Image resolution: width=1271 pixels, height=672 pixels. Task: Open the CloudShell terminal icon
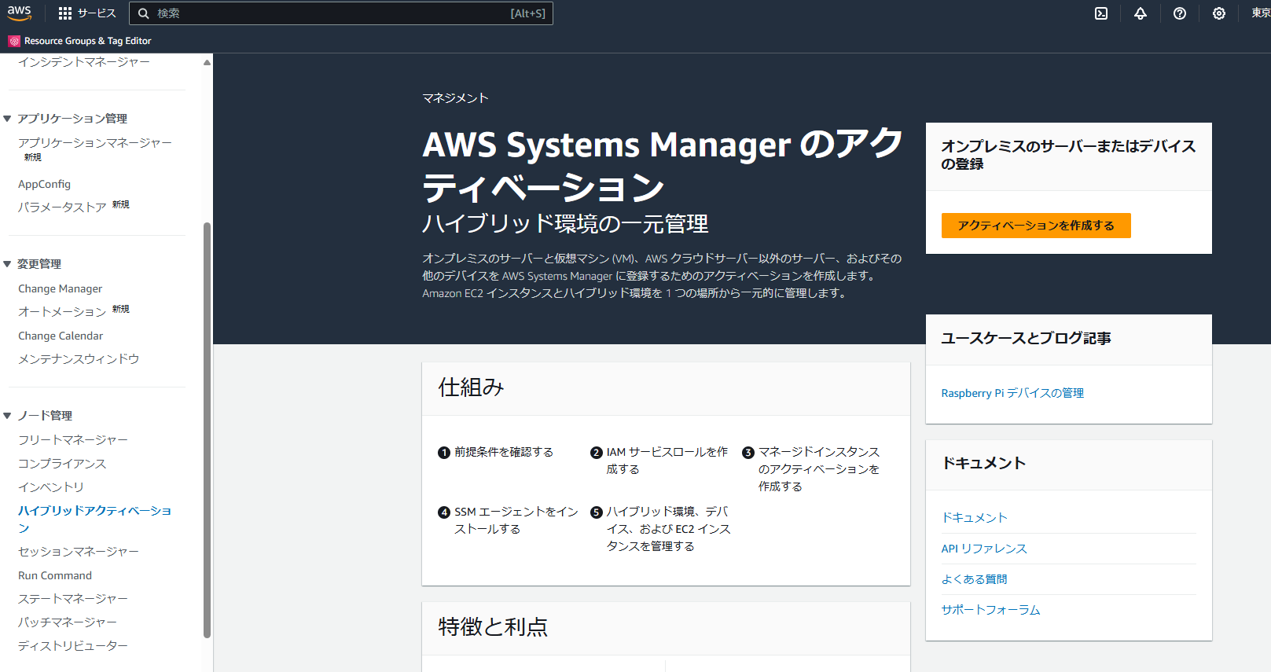pyautogui.click(x=1101, y=13)
